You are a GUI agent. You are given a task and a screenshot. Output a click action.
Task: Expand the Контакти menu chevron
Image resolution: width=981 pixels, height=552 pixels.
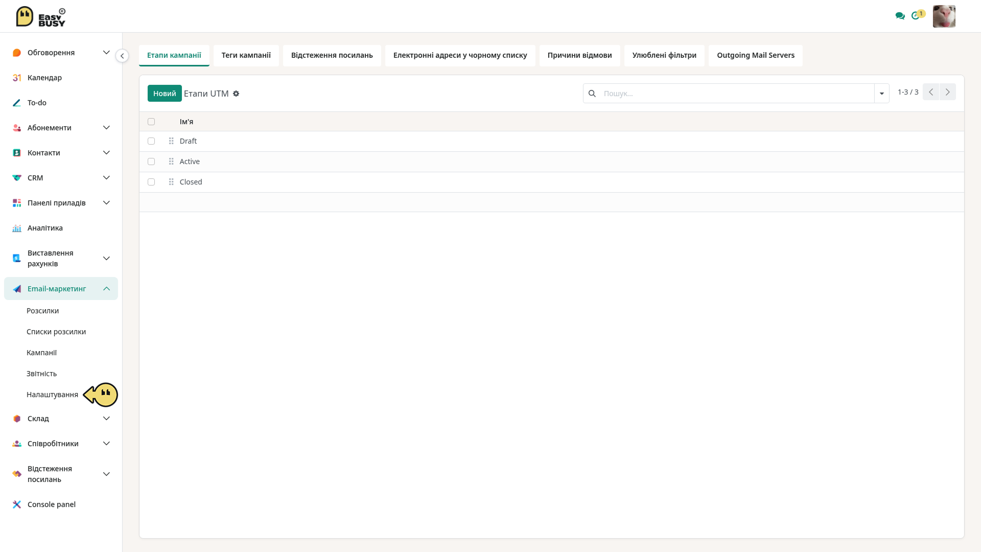[106, 153]
